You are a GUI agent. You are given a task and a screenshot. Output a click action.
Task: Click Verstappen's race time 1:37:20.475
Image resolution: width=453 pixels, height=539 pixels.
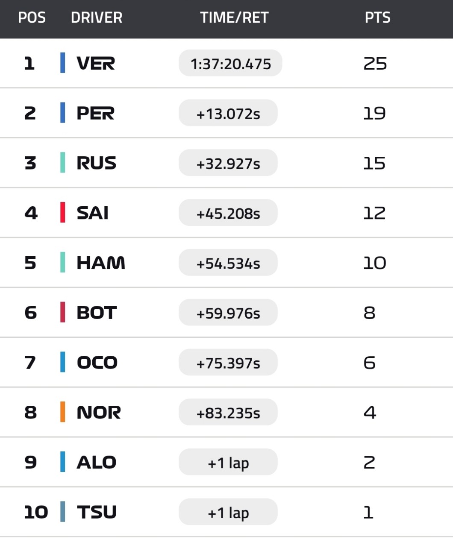click(x=230, y=63)
